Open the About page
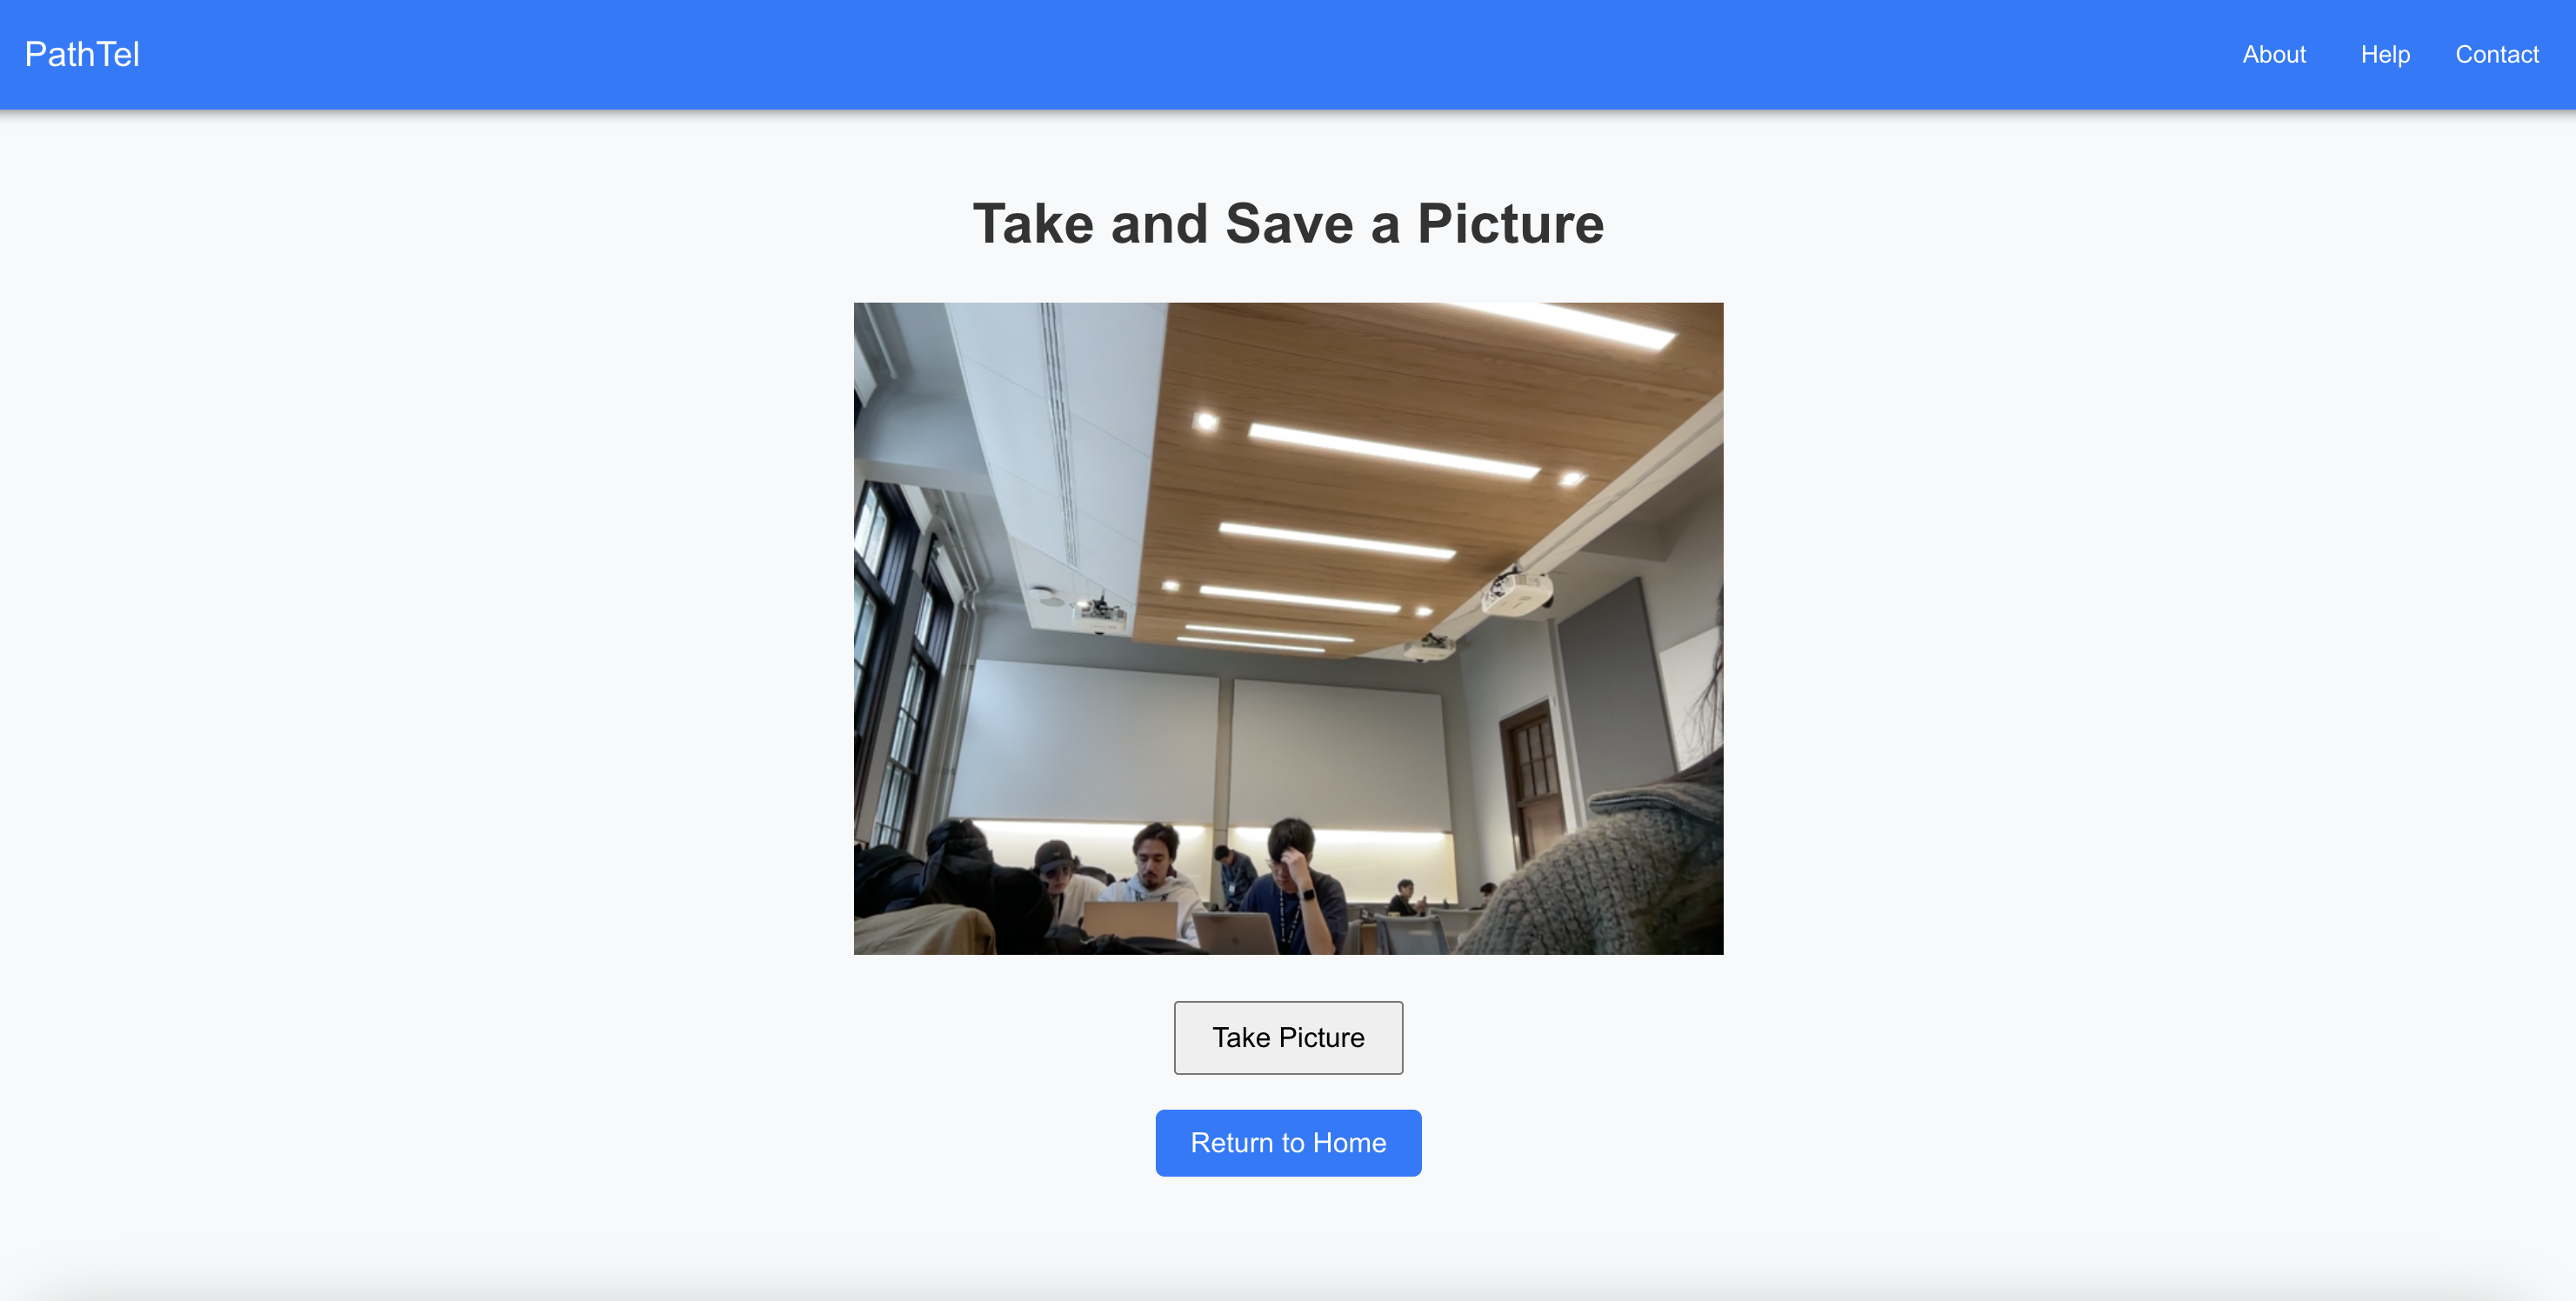Viewport: 2576px width, 1301px height. (2273, 54)
